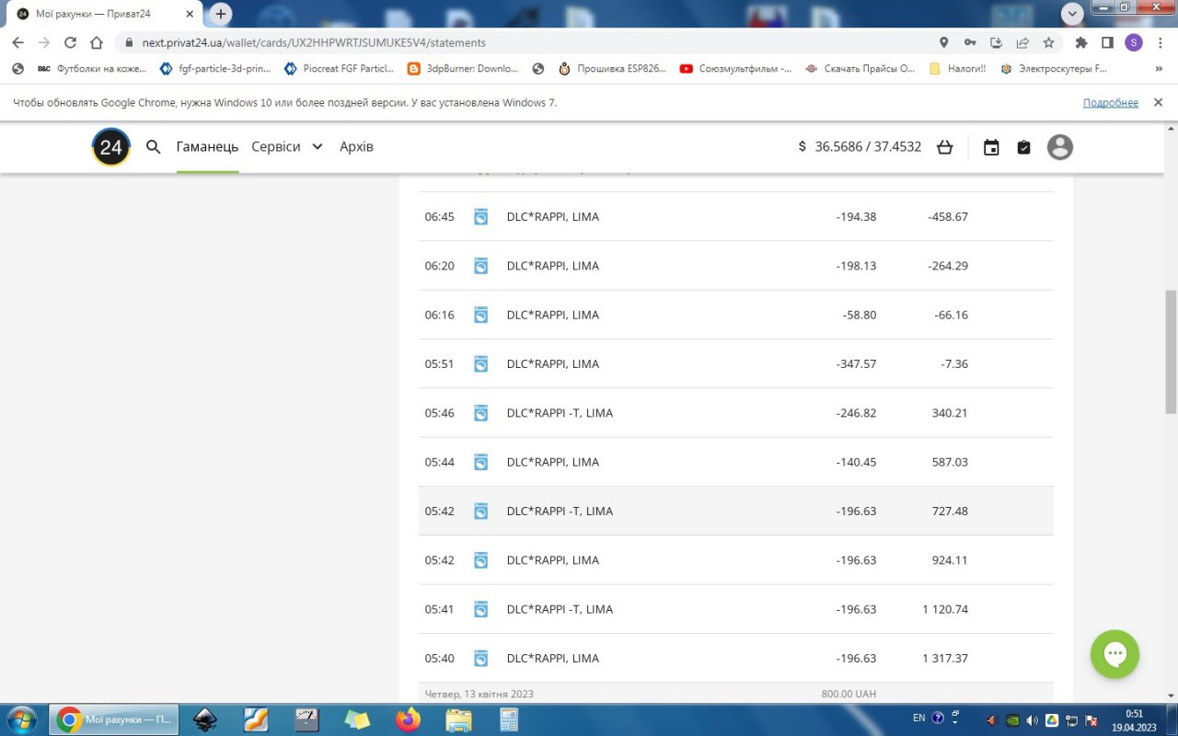Click the balance value 1 120.74
Viewport: 1178px width, 736px height.
945,609
